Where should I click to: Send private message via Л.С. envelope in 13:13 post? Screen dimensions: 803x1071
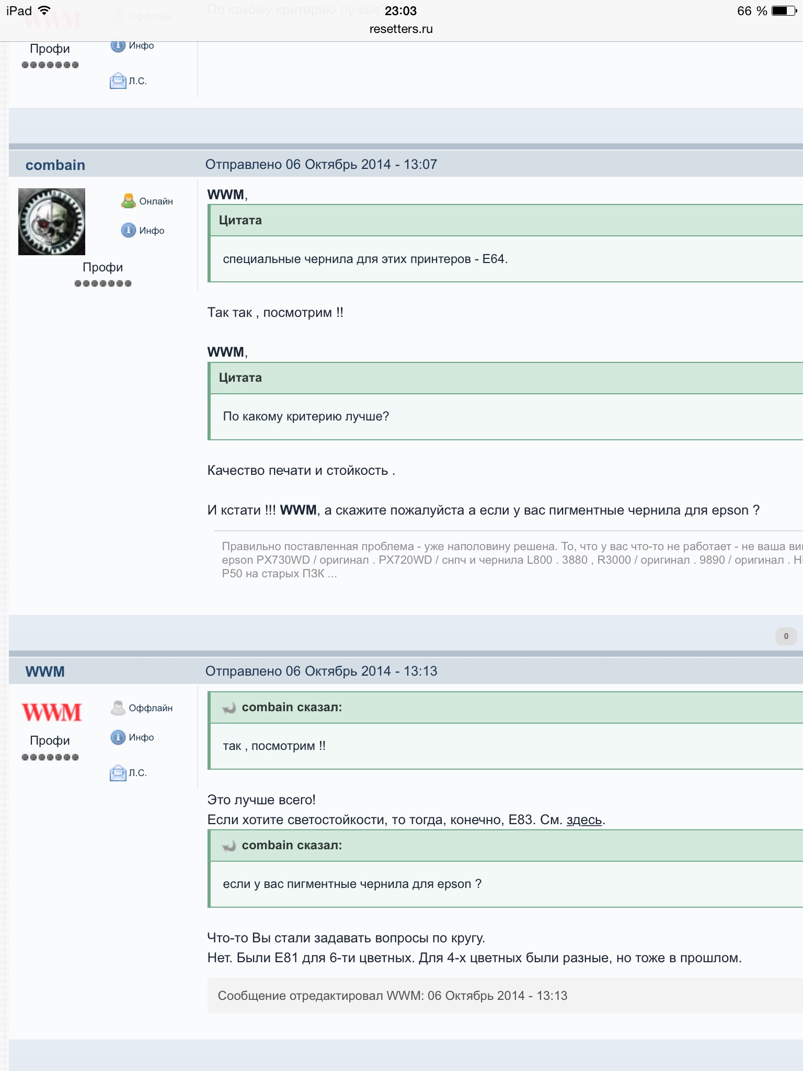[118, 772]
